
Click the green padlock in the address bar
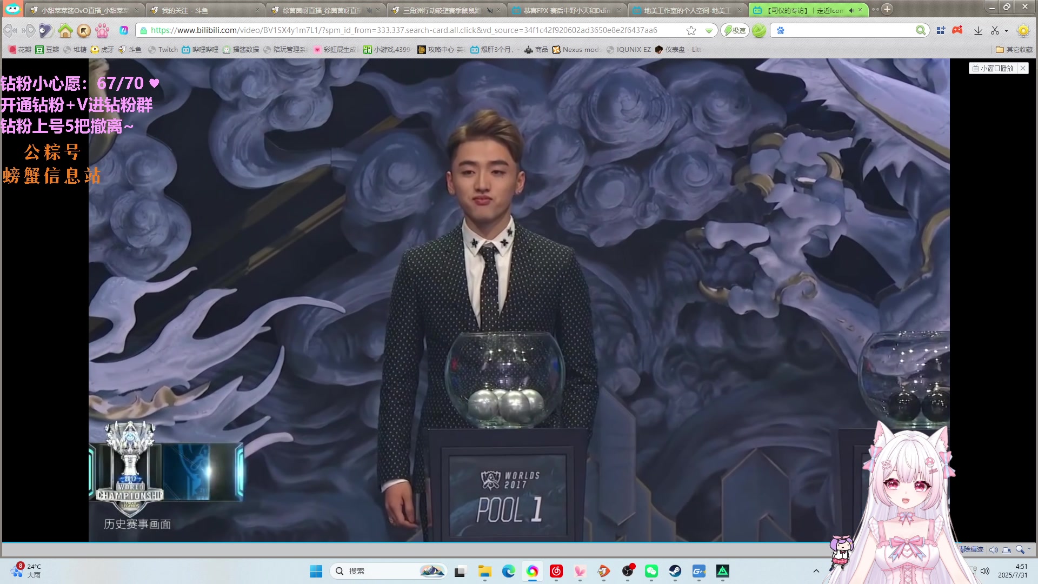[x=144, y=31]
